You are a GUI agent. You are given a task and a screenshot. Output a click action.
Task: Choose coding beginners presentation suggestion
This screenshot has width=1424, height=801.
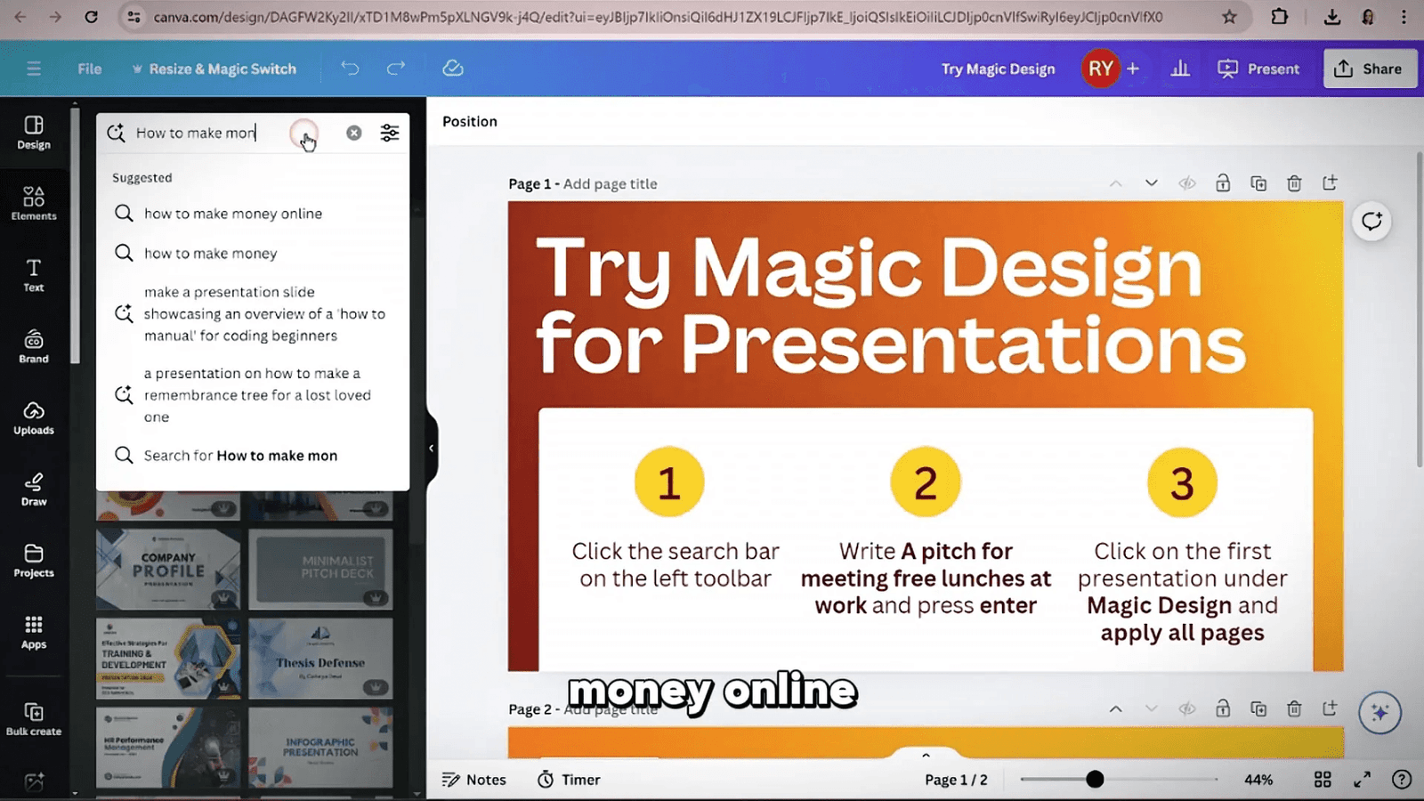coord(253,313)
